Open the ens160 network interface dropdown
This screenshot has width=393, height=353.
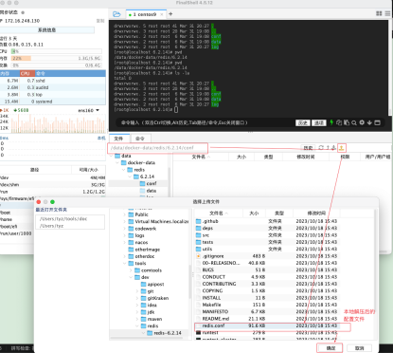[89, 110]
